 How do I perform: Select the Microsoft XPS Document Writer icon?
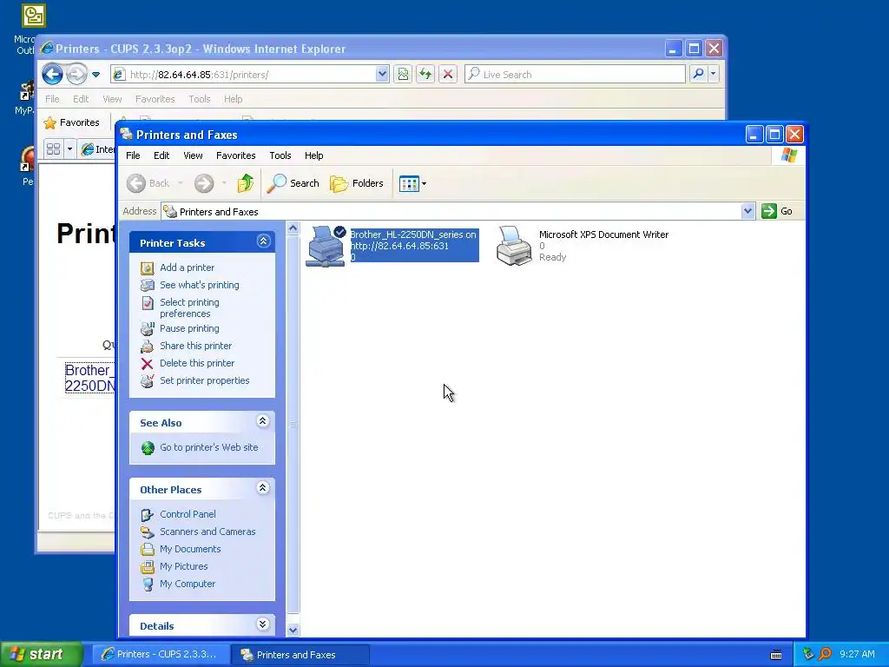[x=514, y=246]
